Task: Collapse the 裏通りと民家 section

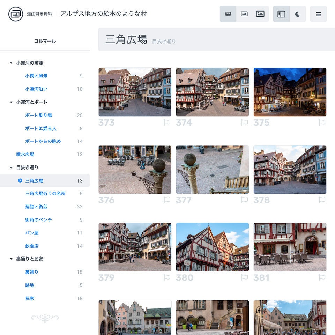Action: pyautogui.click(x=11, y=259)
